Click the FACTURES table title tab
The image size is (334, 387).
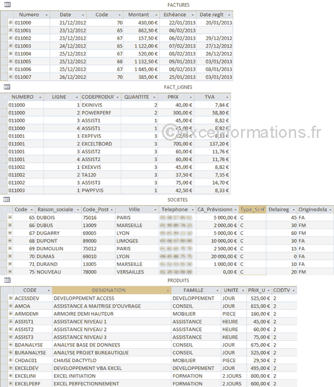pos(178,4)
